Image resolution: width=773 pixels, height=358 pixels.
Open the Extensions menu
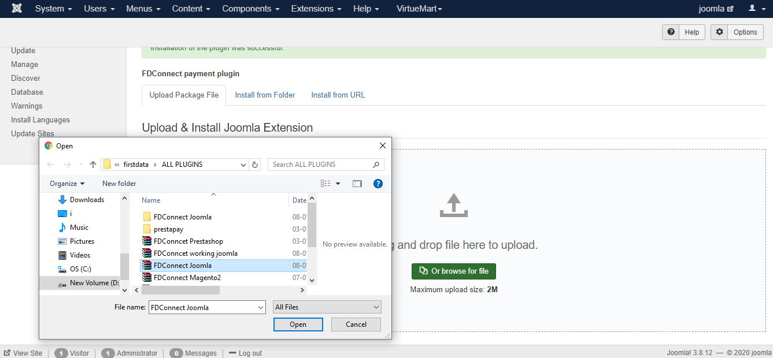tap(316, 9)
